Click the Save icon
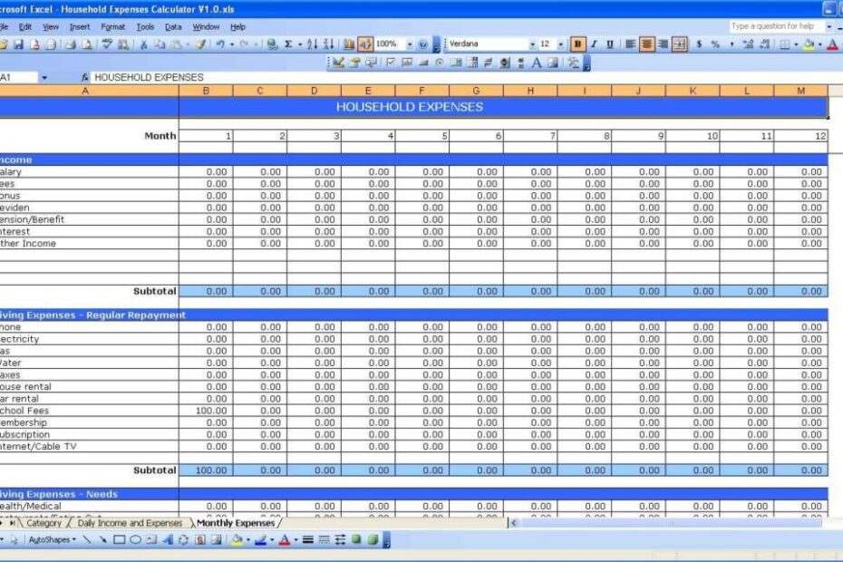Screen dimensions: 843x562 pyautogui.click(x=18, y=43)
